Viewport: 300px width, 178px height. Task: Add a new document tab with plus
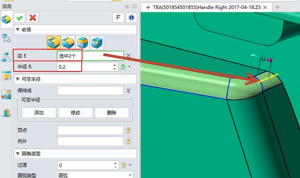(277, 8)
